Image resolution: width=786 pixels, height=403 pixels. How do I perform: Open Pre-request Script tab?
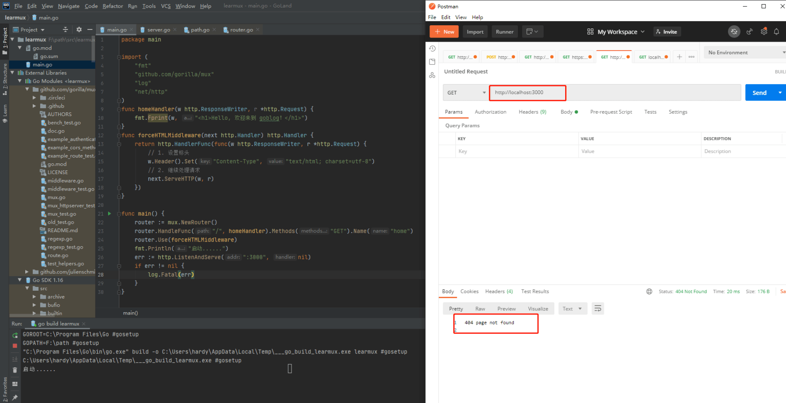[x=611, y=112]
